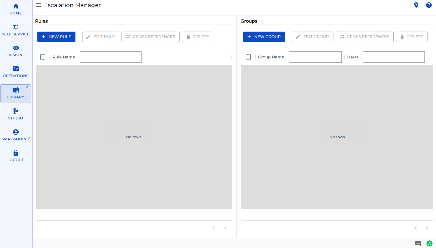Click the Edit Rule button
The height and width of the screenshot is (248, 436).
click(101, 37)
